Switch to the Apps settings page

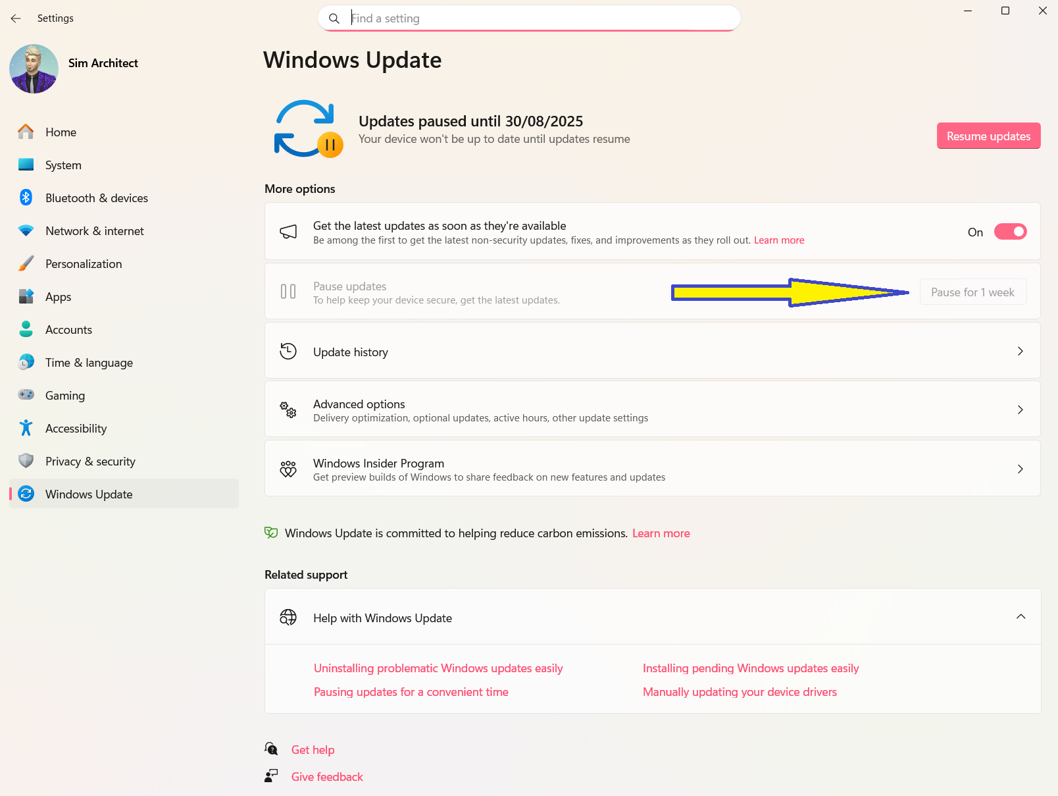point(58,296)
